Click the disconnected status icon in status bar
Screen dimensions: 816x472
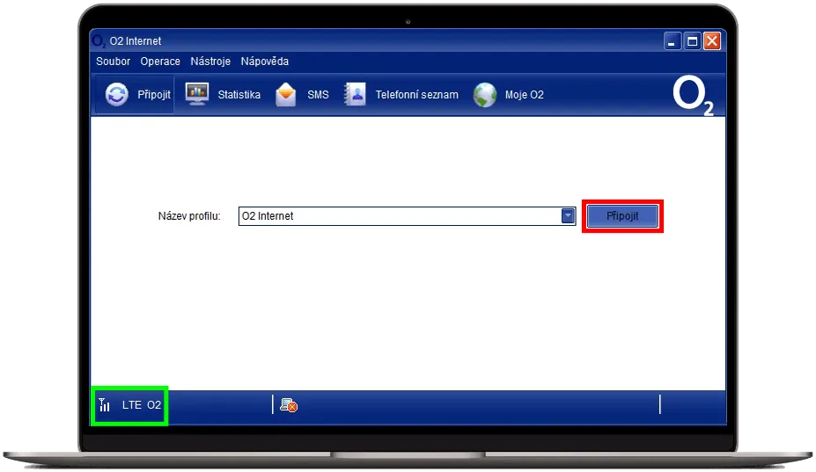tap(289, 405)
